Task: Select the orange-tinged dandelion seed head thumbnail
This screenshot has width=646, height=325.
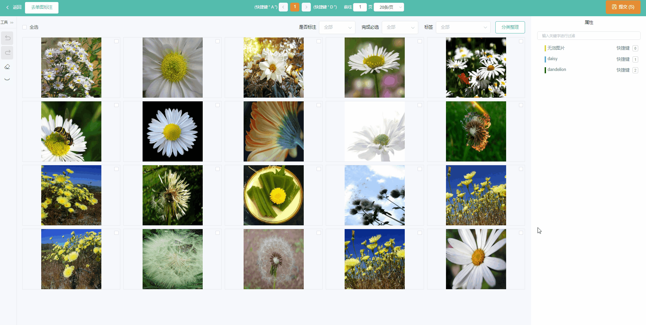Action: coord(476,131)
